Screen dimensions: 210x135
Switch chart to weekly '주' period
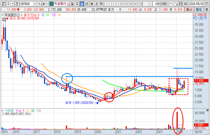(77, 4)
